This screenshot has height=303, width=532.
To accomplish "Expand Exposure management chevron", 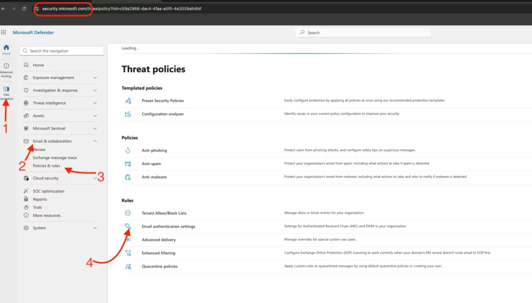I will [x=95, y=78].
